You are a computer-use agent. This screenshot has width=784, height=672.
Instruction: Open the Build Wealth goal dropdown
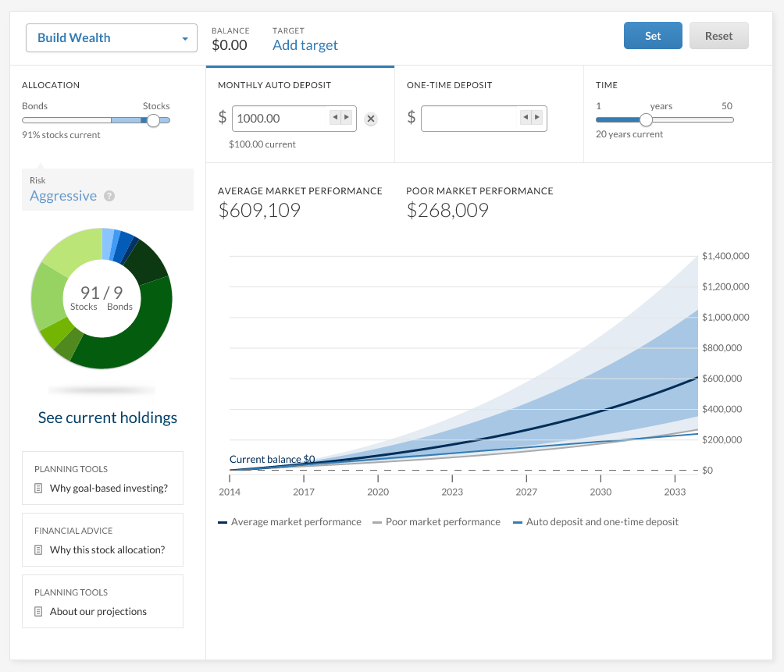[112, 38]
